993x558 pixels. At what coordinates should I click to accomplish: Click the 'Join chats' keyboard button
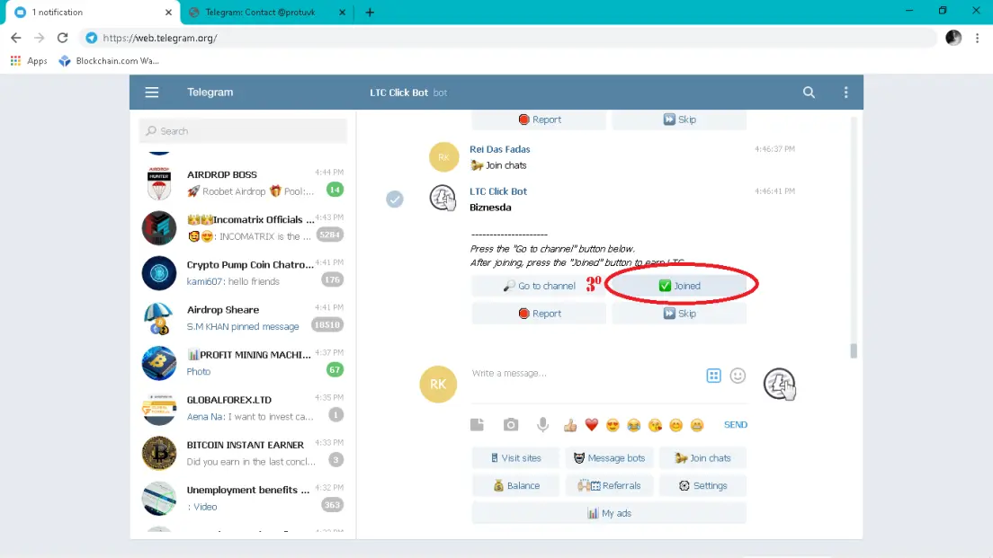(703, 458)
